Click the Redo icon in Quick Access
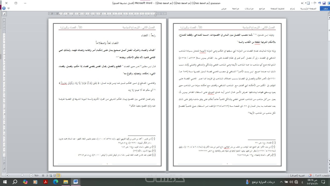This screenshot has height=186, width=330. pyautogui.click(x=315, y=3)
